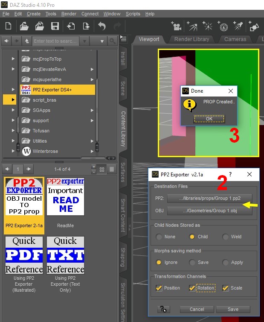This screenshot has width=264, height=322.
Task: Create a new point light
Action: [x=208, y=26]
